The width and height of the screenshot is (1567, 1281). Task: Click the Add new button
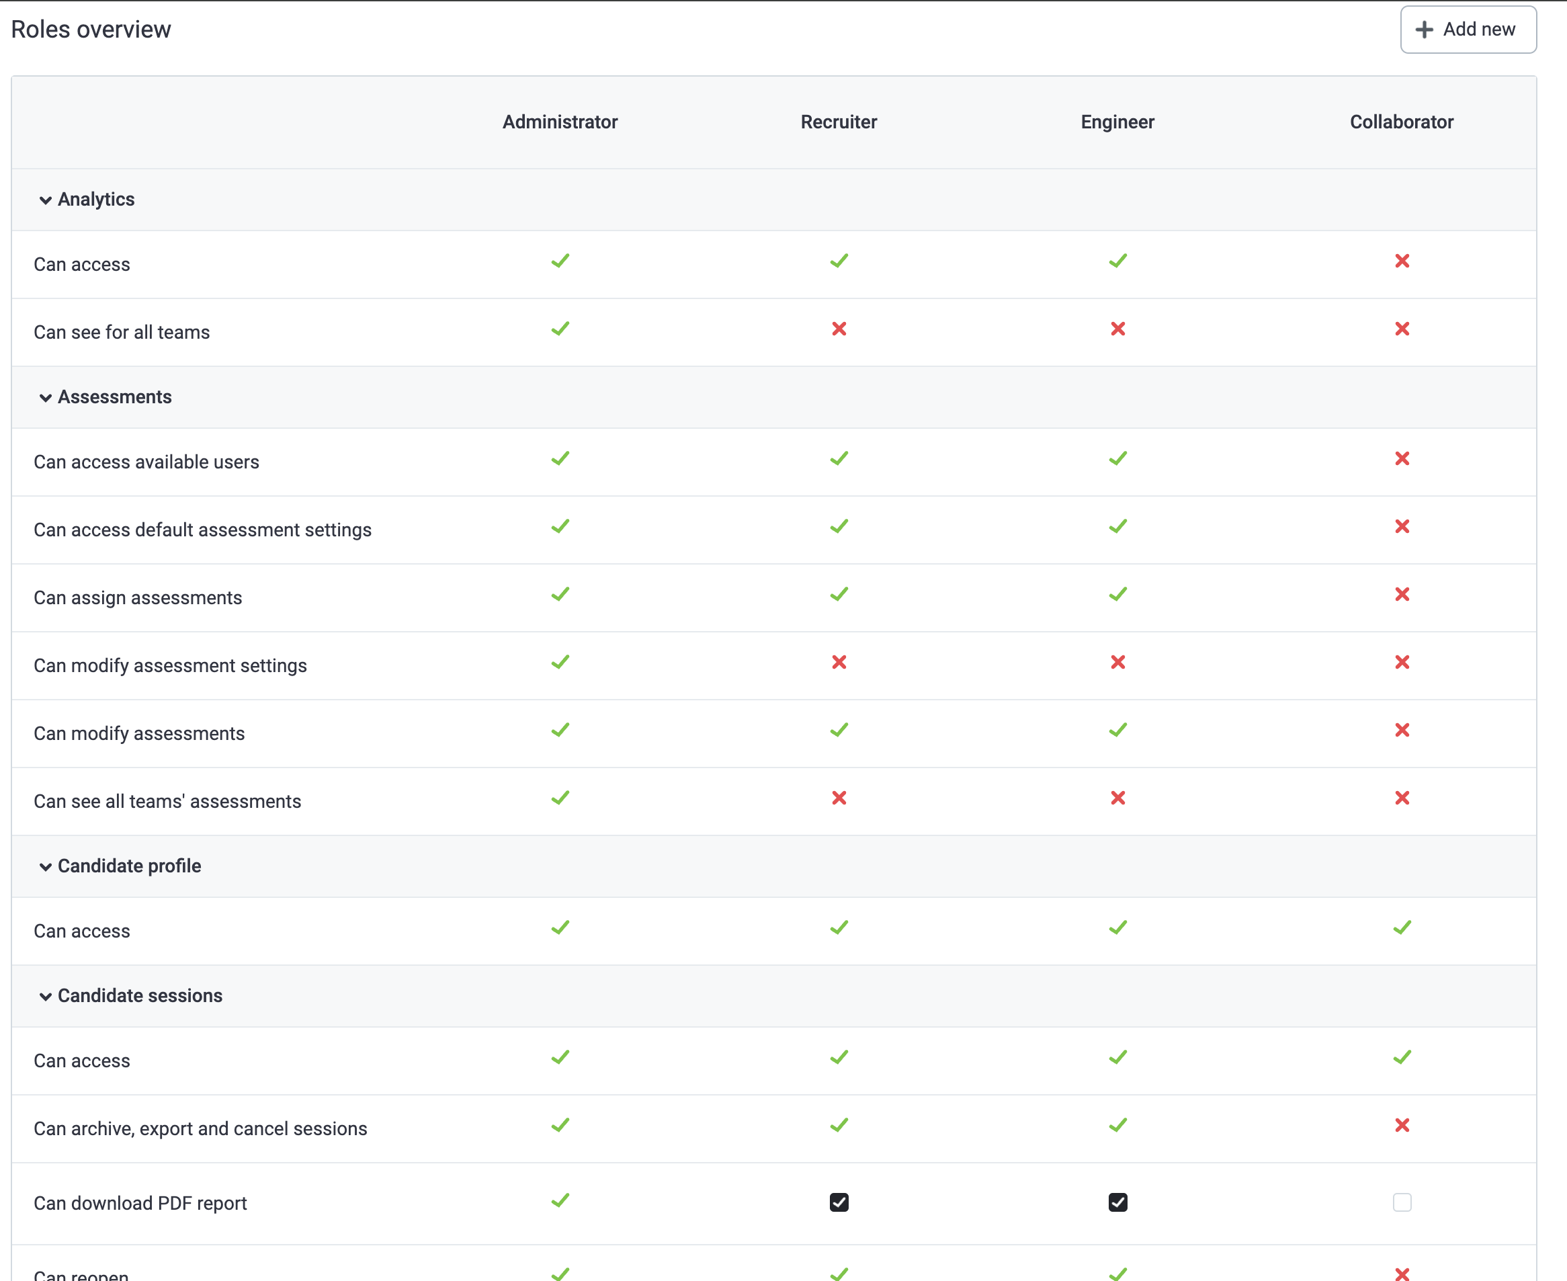click(1468, 30)
